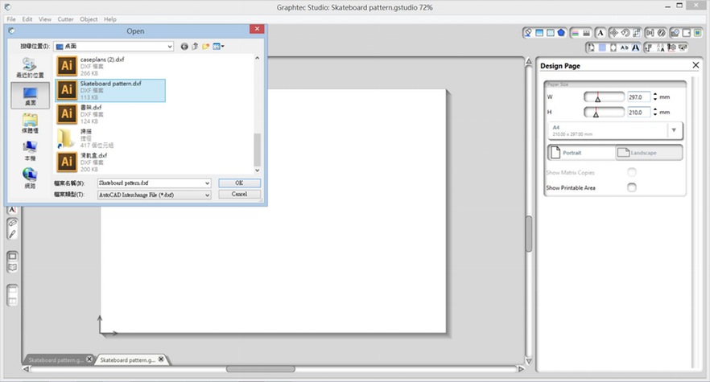Click the 'AA' lettering icon in second toolbar row
The image size is (710, 382).
[661, 47]
